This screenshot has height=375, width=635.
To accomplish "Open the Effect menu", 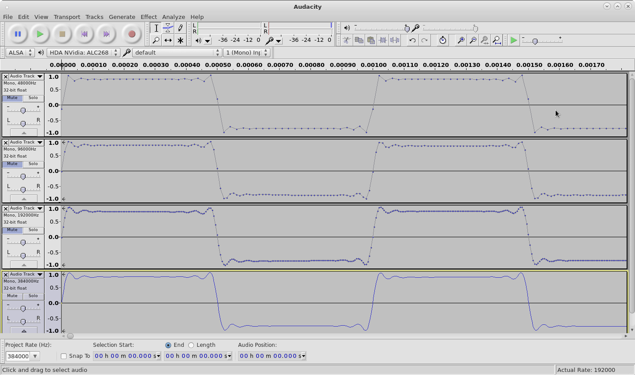I will 149,17.
